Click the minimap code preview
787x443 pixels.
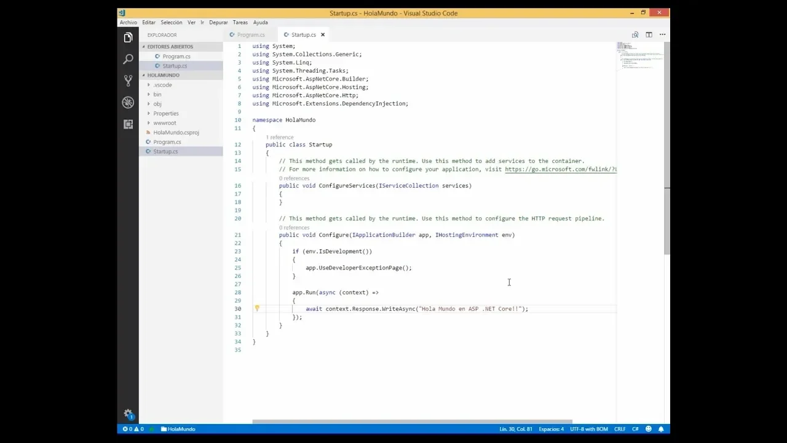pos(639,55)
